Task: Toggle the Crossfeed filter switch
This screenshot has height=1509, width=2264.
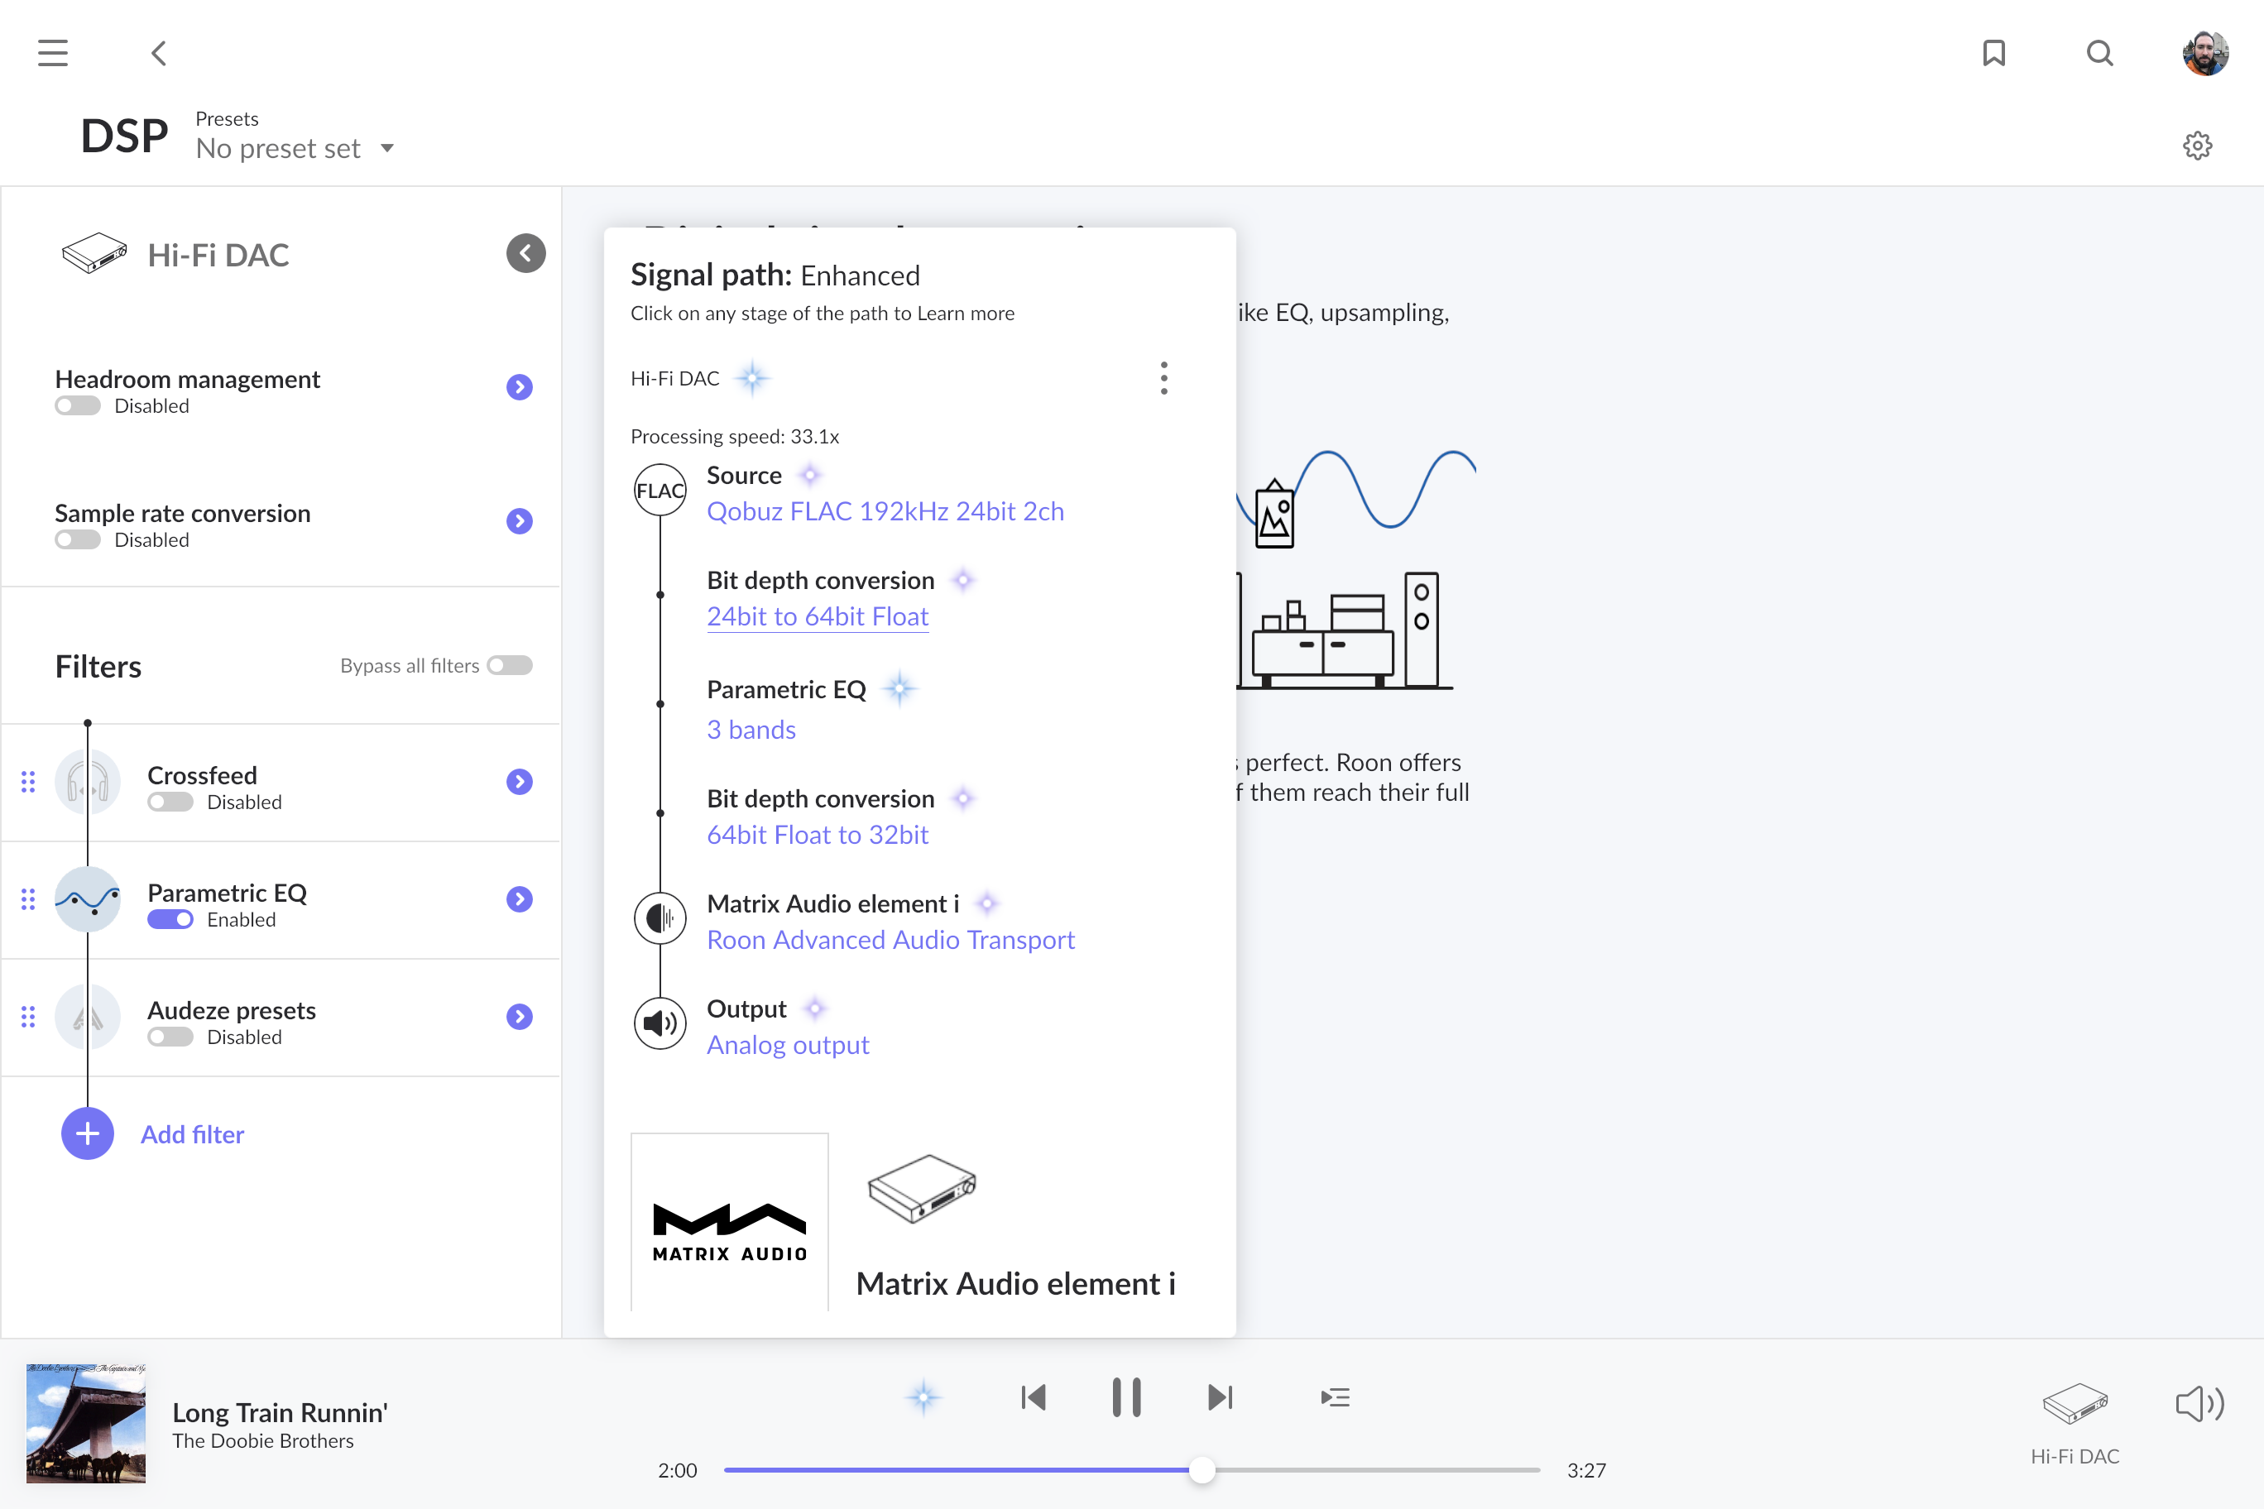Action: [x=170, y=802]
